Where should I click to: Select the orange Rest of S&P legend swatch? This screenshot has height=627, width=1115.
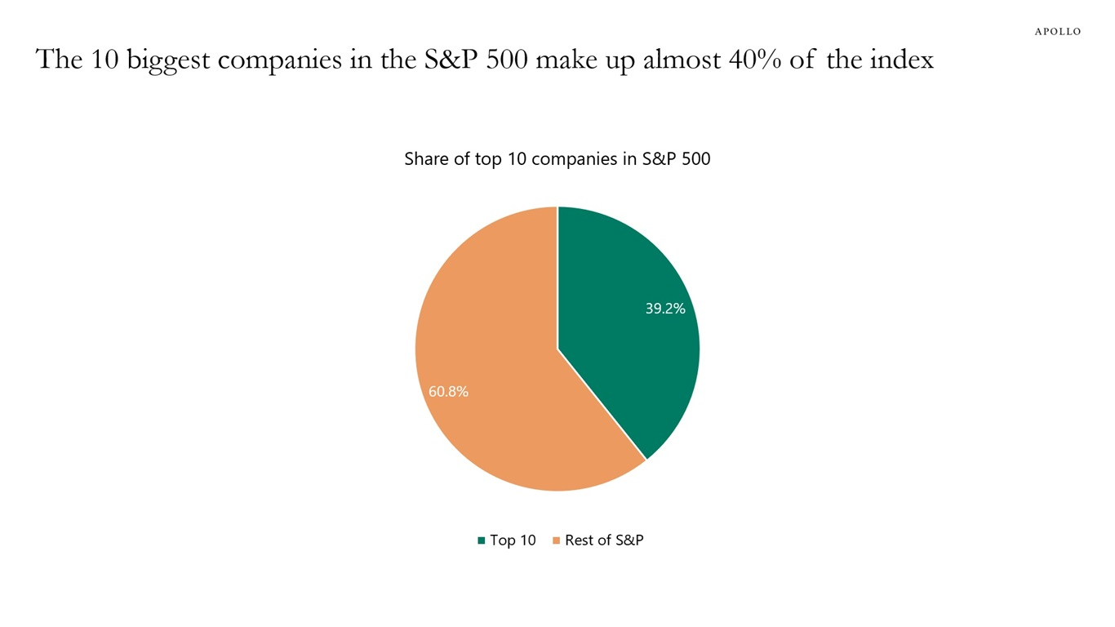click(x=557, y=540)
